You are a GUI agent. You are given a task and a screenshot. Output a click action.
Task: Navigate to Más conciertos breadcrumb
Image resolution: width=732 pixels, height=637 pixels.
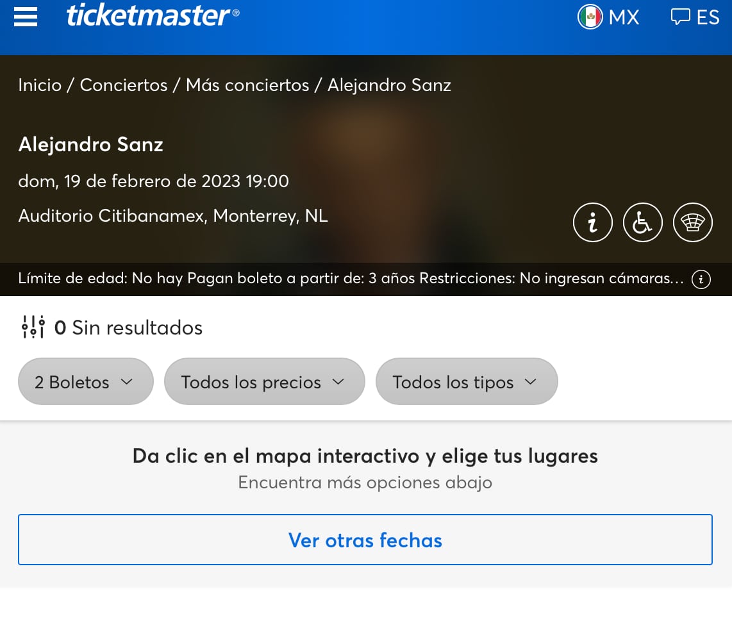(x=247, y=85)
